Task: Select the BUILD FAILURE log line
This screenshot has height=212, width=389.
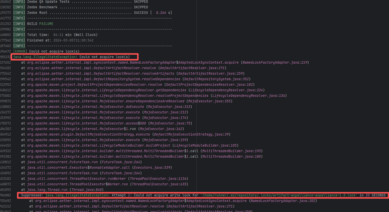Action: coord(40,24)
